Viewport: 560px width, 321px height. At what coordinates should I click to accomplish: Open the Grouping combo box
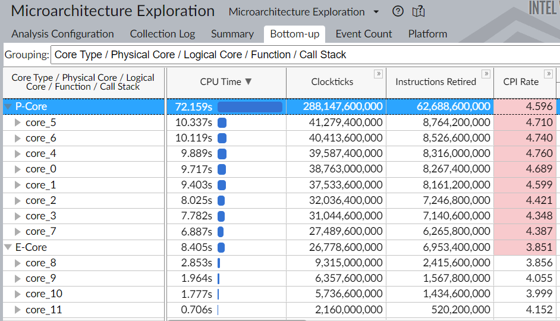304,55
